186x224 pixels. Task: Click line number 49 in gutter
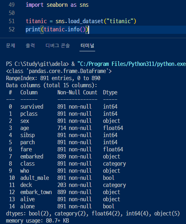[11, 5]
